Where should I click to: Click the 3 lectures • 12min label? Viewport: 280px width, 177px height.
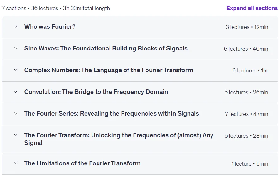point(247,27)
